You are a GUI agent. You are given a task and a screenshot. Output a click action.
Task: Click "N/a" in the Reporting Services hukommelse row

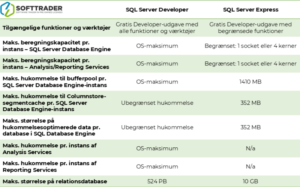(x=250, y=166)
